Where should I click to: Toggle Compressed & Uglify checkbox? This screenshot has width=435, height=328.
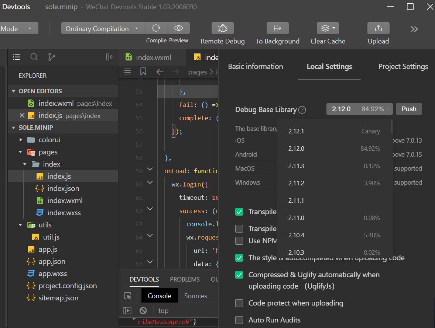[x=239, y=275]
